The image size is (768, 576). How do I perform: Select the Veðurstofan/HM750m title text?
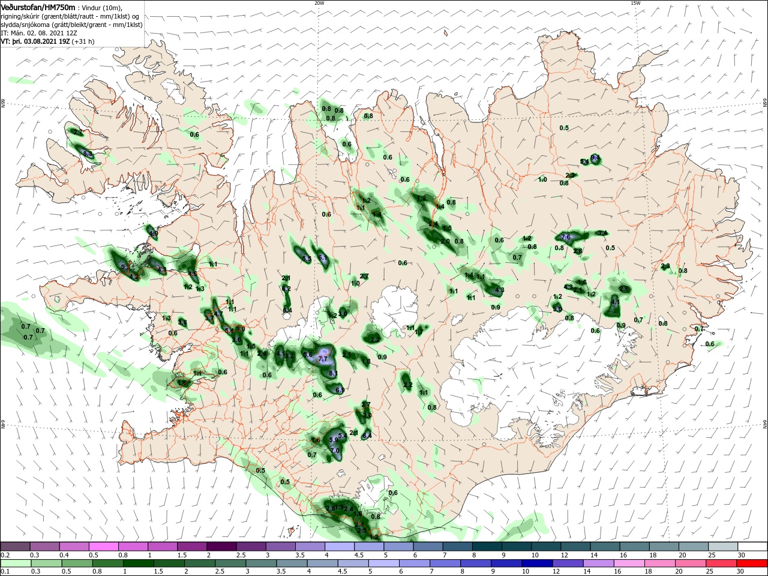38,7
